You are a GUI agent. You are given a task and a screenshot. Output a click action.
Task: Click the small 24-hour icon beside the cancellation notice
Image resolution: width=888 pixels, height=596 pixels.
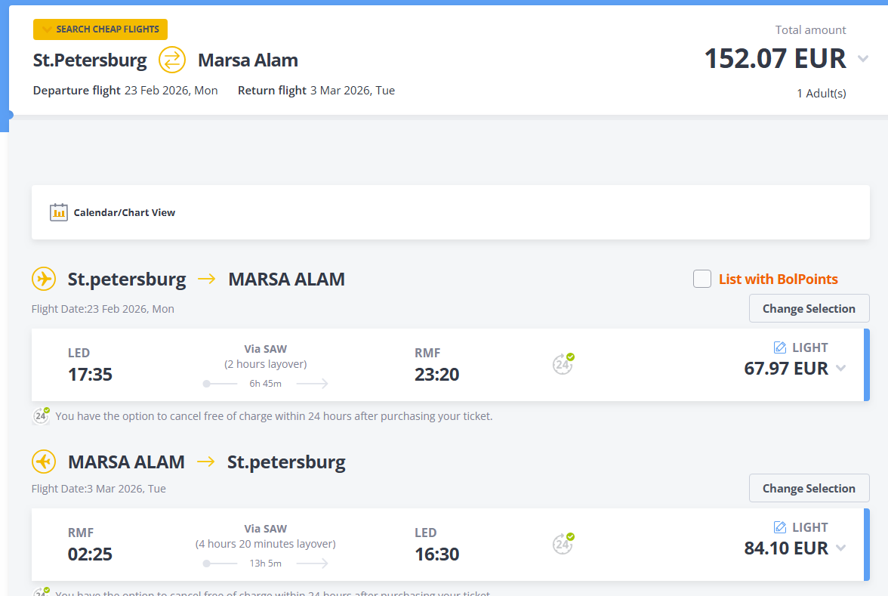pyautogui.click(x=42, y=415)
